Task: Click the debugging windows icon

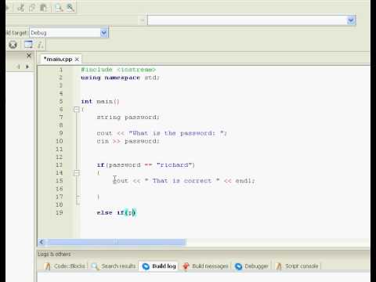Action: [28, 45]
